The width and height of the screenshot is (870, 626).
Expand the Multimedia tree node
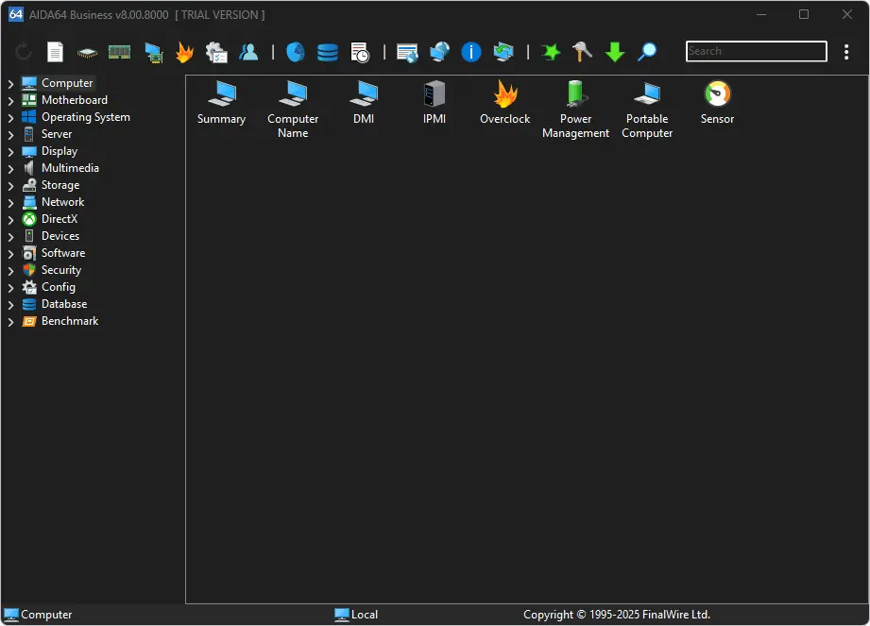point(10,169)
